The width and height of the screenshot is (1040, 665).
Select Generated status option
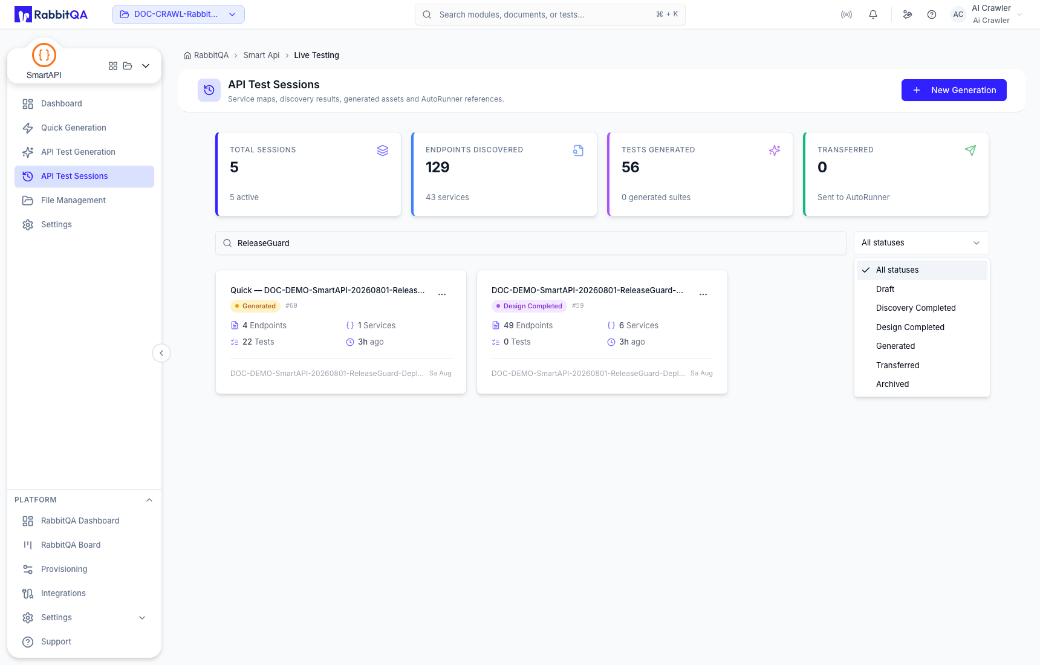coord(921,346)
